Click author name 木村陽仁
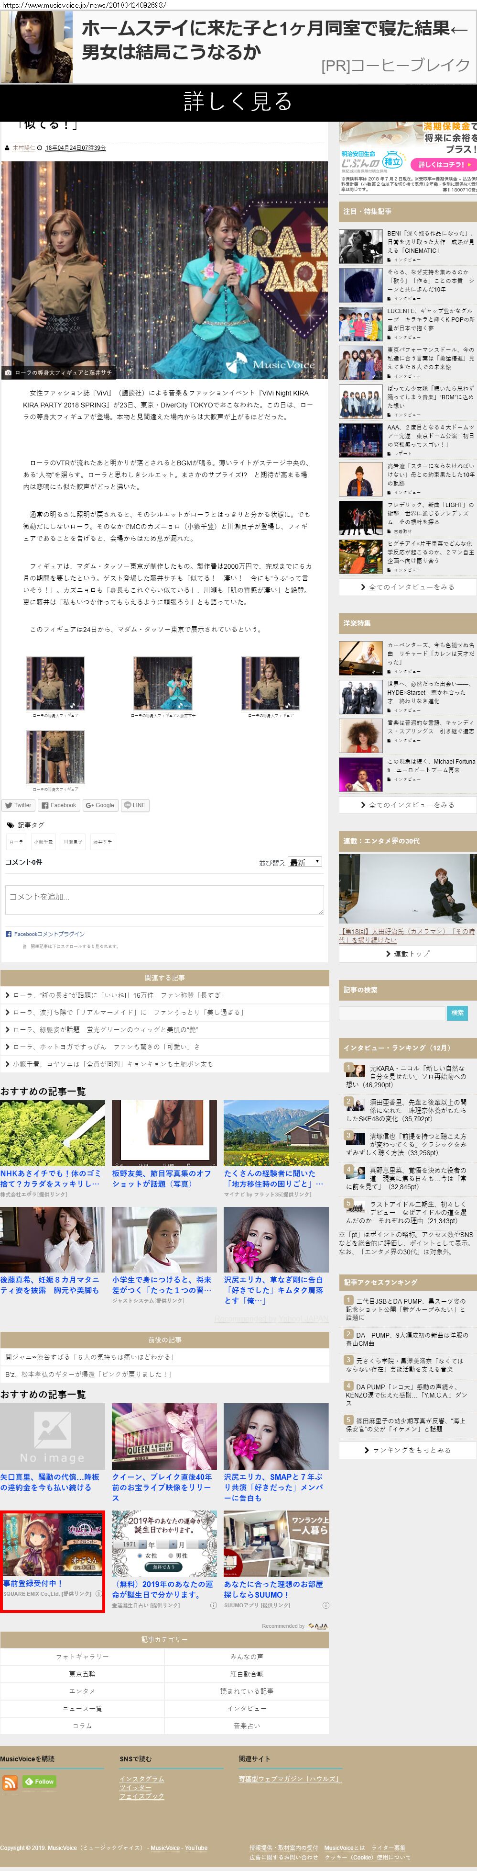 point(23,147)
